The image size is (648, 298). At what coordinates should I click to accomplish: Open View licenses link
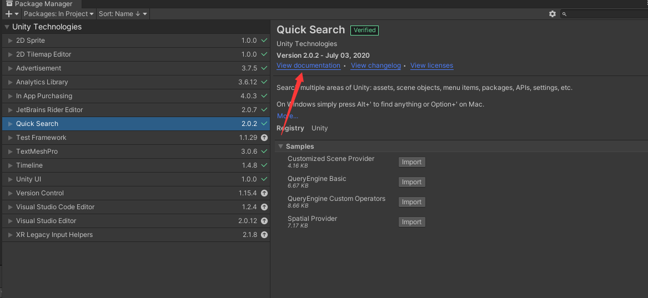[431, 65]
